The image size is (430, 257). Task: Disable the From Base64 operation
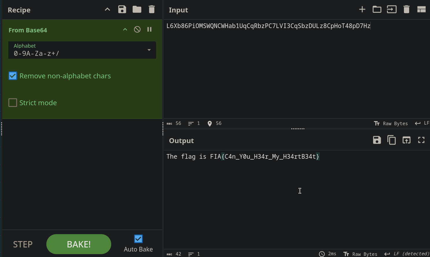[137, 29]
